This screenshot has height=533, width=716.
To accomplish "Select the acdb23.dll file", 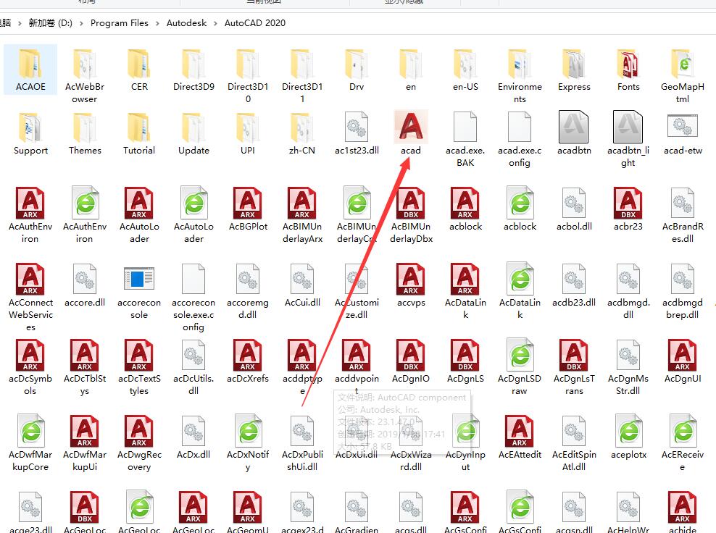I will pos(574,285).
